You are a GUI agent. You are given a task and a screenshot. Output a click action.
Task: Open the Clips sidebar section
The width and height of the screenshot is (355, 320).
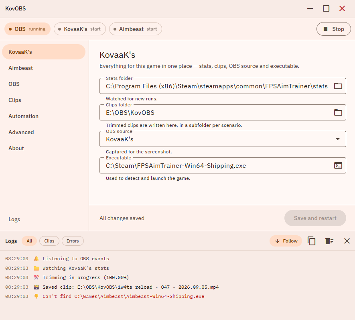[44, 100]
